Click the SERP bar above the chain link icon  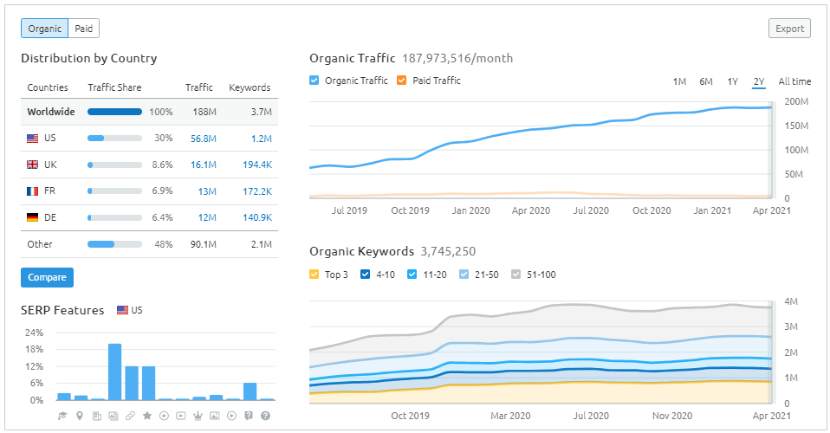click(132, 384)
